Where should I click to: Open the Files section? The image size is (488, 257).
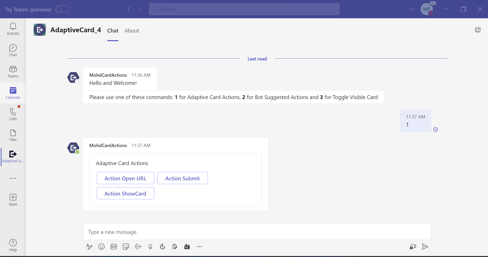pos(13,135)
